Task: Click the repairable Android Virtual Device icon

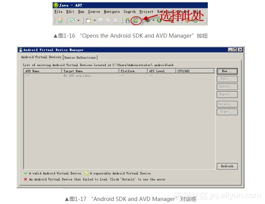Action: (x=86, y=173)
